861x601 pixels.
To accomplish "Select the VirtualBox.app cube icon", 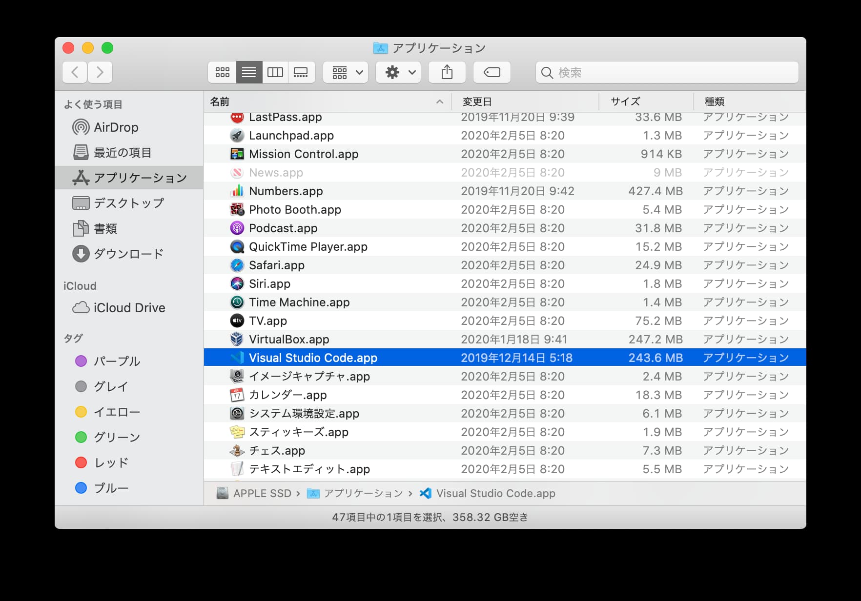I will (x=237, y=340).
